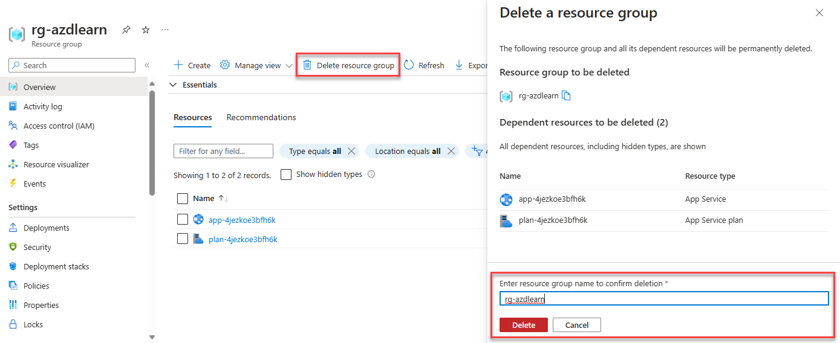Click the sidebar scrollbar down arrow
This screenshot has height=343, width=840.
click(152, 337)
